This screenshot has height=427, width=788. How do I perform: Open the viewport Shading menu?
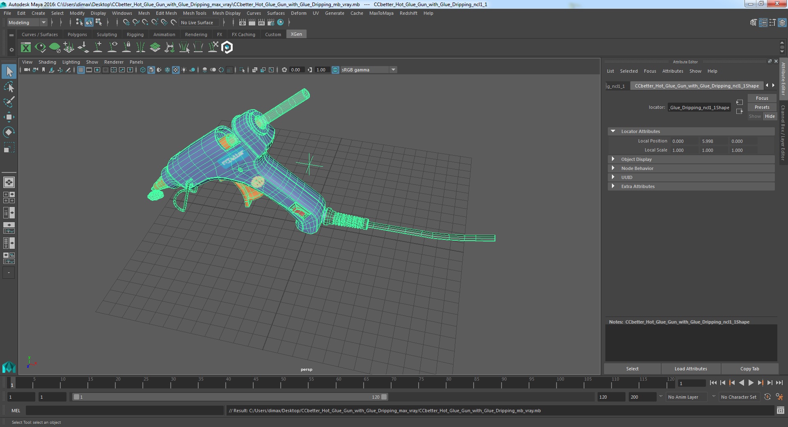coord(47,62)
